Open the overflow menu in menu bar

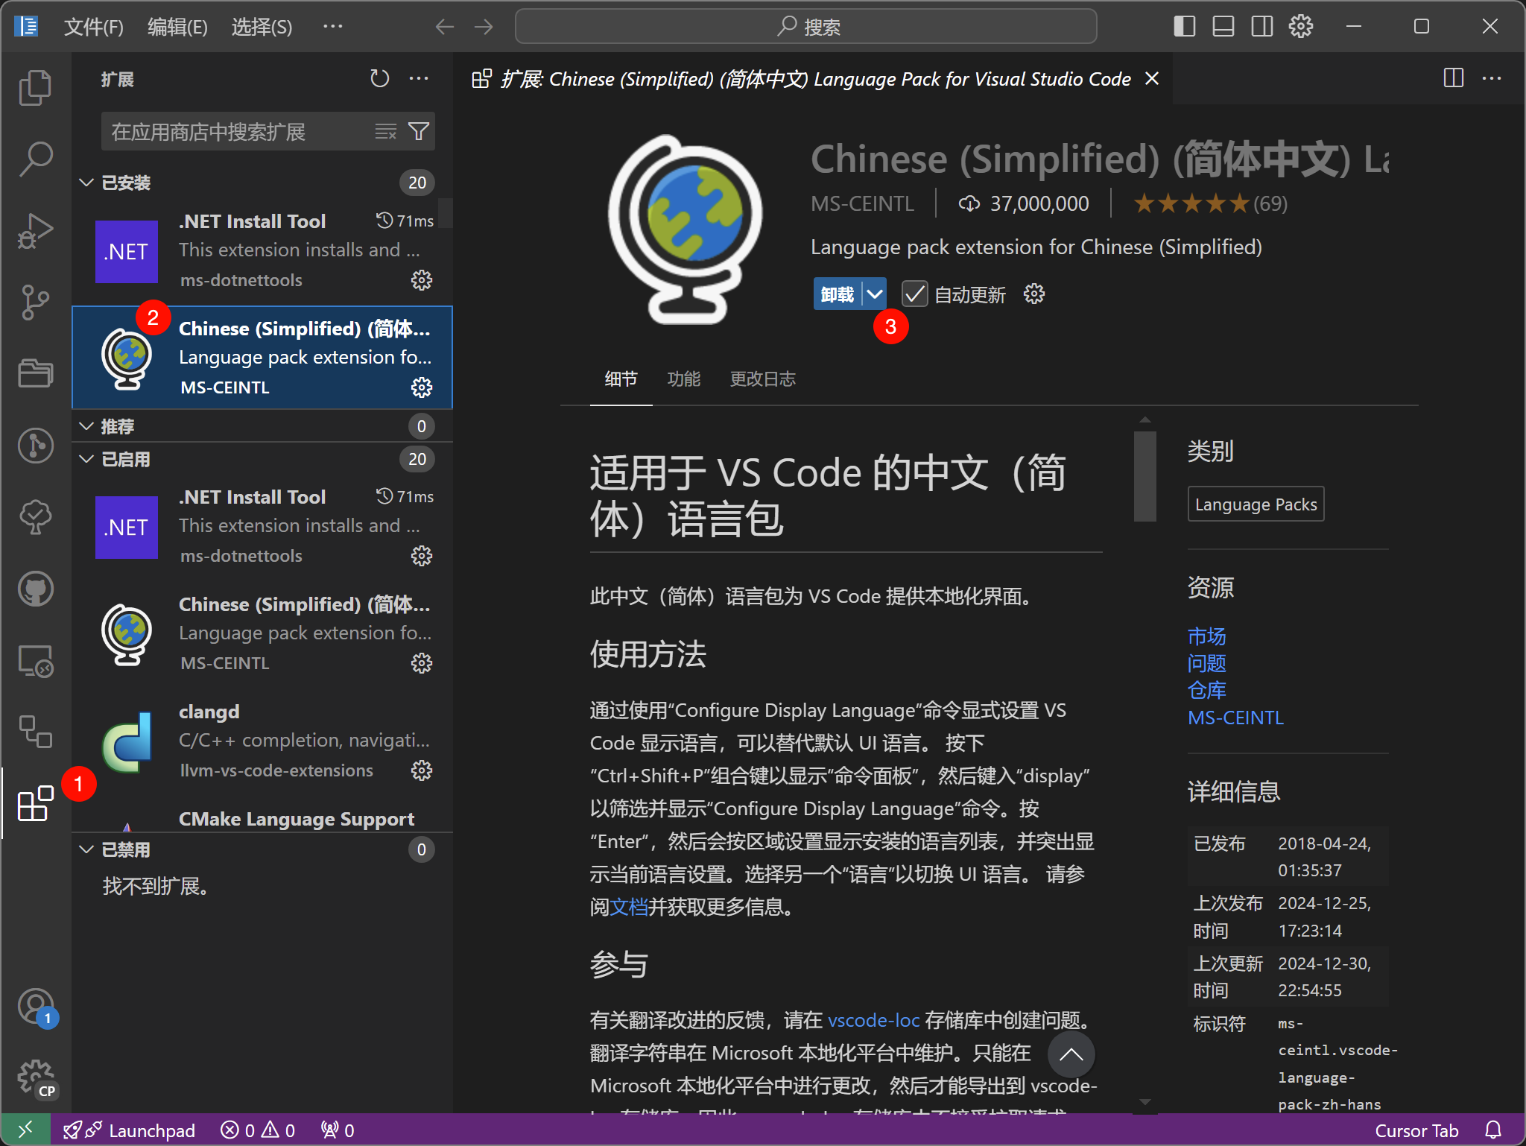[x=333, y=27]
